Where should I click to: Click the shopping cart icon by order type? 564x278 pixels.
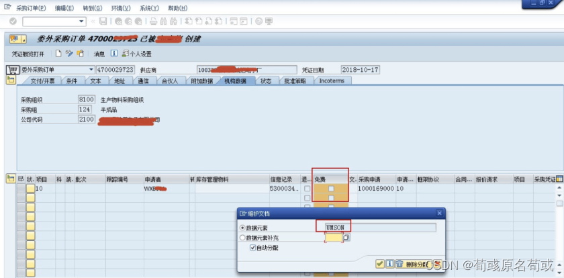pyautogui.click(x=13, y=70)
